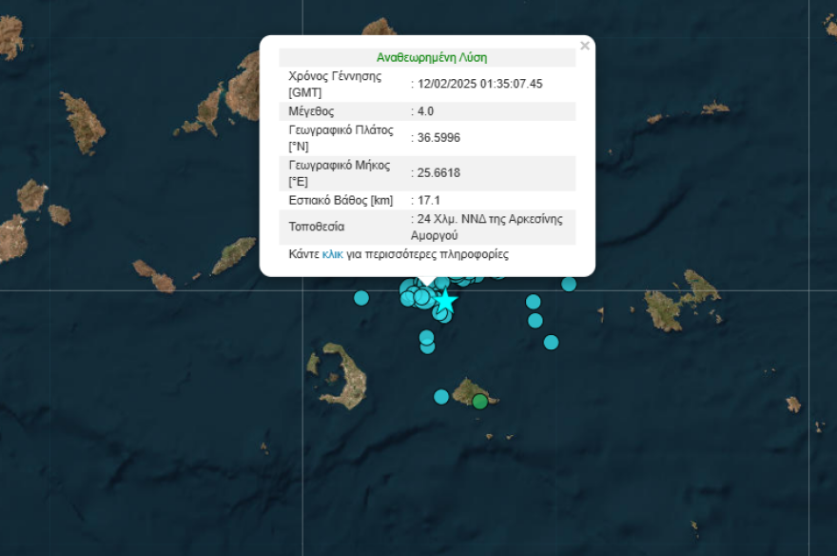Select the southeastern-most cyan marker northeast of Anafi

point(551,343)
